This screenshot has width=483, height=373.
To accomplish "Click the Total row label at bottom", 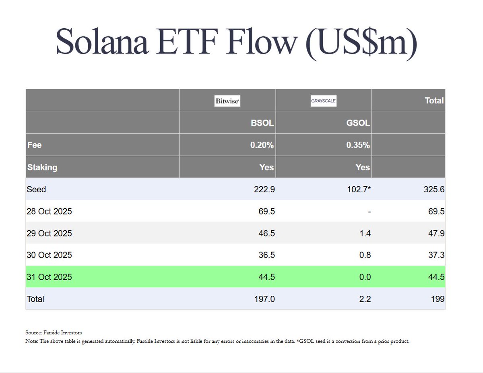I will tap(35, 299).
